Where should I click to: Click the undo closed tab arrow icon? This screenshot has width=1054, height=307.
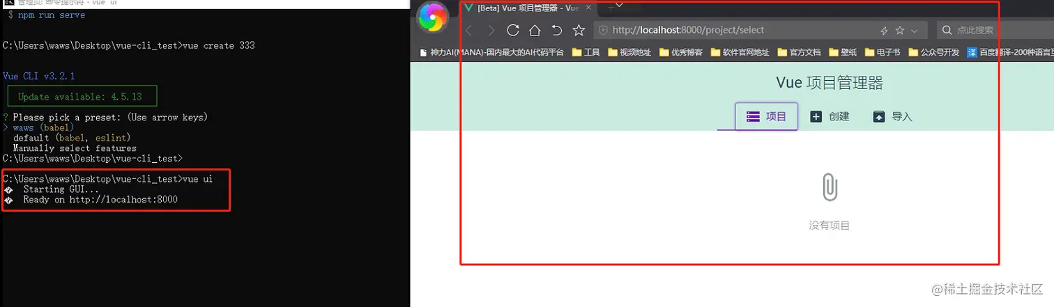556,30
